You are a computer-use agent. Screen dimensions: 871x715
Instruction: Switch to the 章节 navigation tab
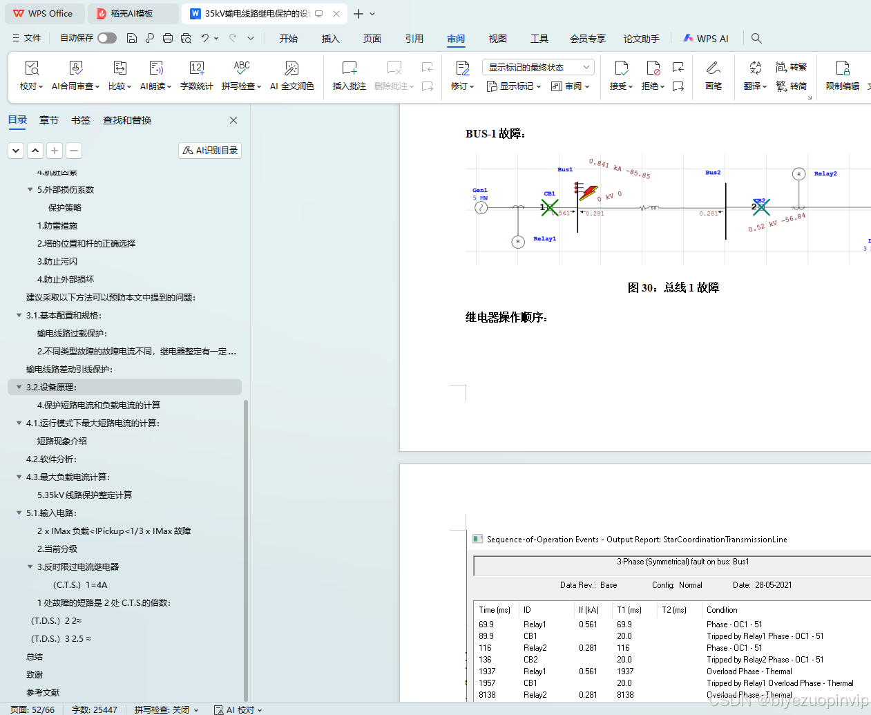tap(49, 120)
